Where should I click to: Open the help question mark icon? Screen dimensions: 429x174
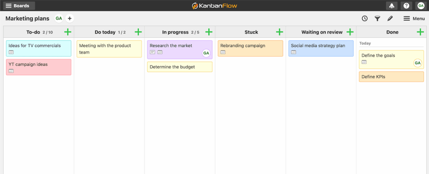click(406, 6)
